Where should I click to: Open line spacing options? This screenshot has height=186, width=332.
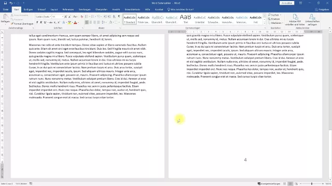104,22
